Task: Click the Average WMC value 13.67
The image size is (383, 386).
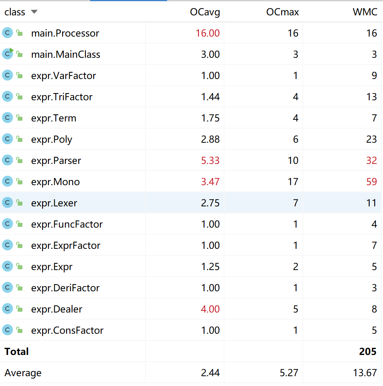Action: click(x=365, y=373)
